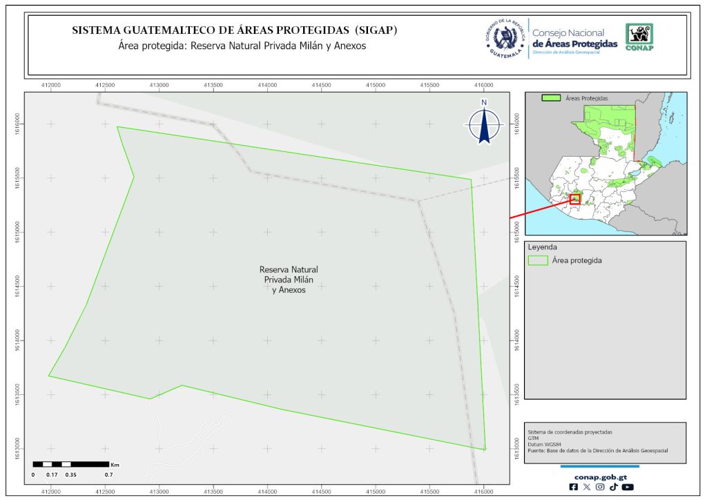Click the red locator square on inset map
Image resolution: width=707 pixels, height=500 pixels.
tap(576, 199)
